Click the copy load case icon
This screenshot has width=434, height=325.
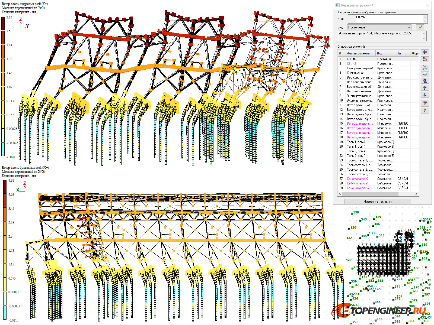click(425, 81)
